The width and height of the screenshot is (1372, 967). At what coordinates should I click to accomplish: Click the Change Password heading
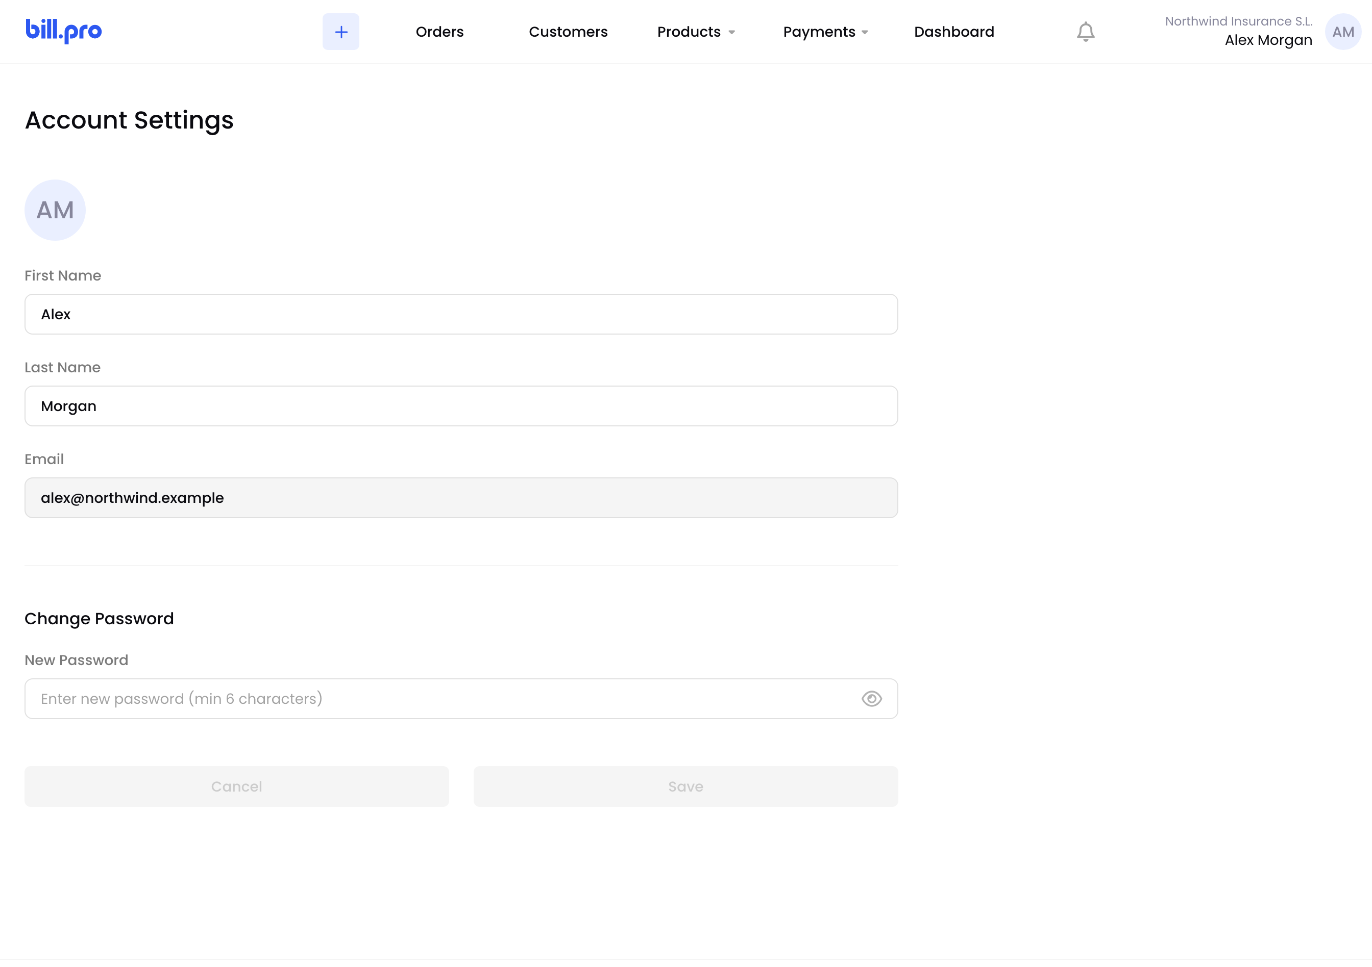click(99, 619)
